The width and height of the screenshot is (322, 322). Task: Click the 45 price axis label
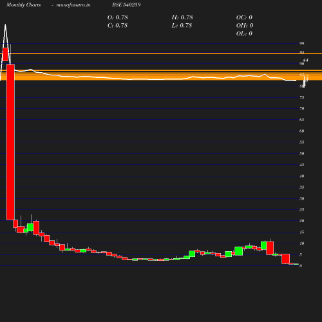[x=302, y=165]
